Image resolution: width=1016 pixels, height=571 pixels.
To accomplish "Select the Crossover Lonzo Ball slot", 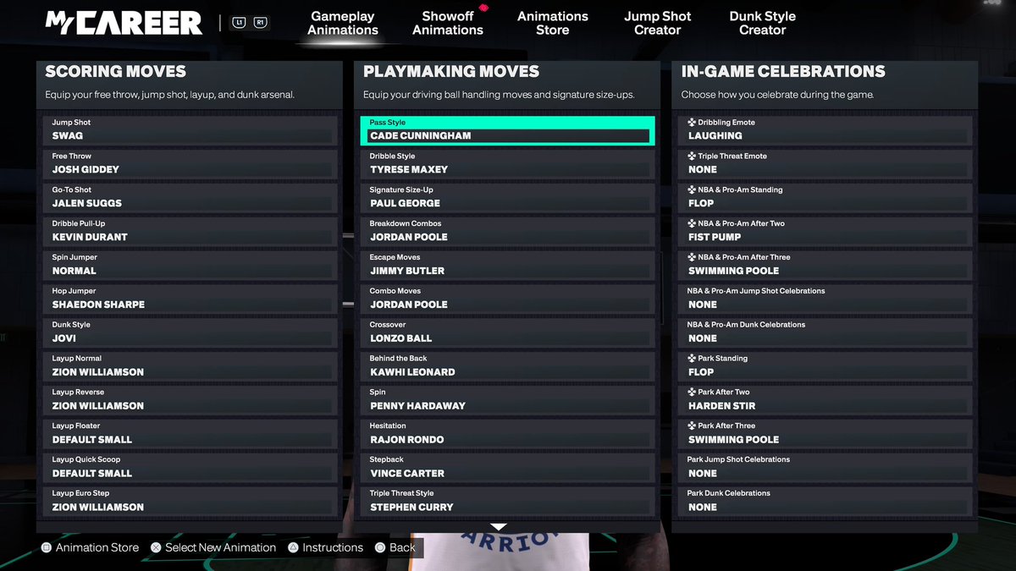I will pyautogui.click(x=508, y=333).
